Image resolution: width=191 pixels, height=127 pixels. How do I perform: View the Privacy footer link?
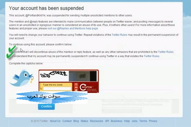(153, 121)
